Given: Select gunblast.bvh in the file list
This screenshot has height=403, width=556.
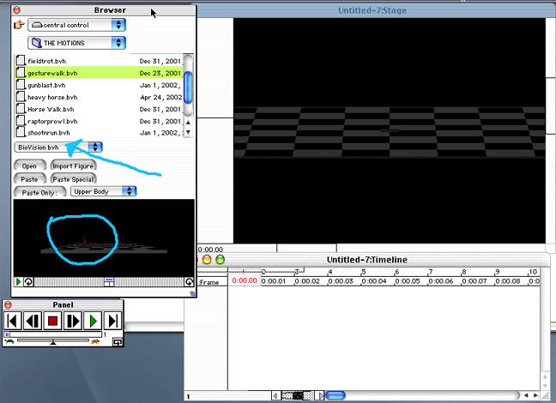Looking at the screenshot, I should tap(47, 86).
